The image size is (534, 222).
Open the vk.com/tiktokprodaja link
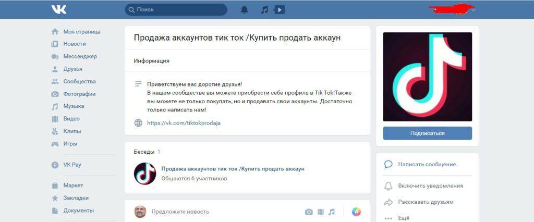183,123
